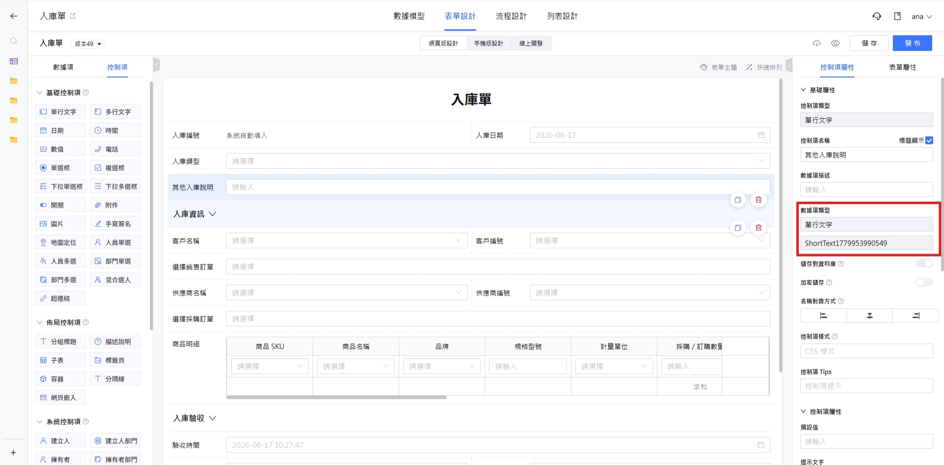This screenshot has width=944, height=465.
Task: Add the 複選框 control
Action: click(x=115, y=167)
